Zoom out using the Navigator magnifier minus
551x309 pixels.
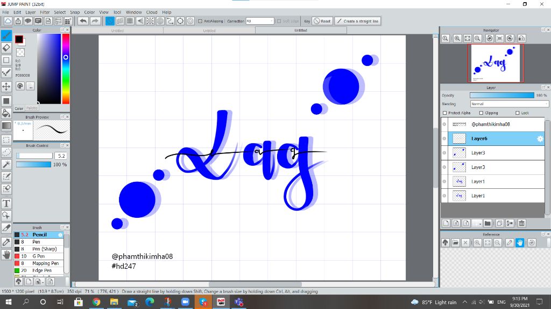click(478, 39)
